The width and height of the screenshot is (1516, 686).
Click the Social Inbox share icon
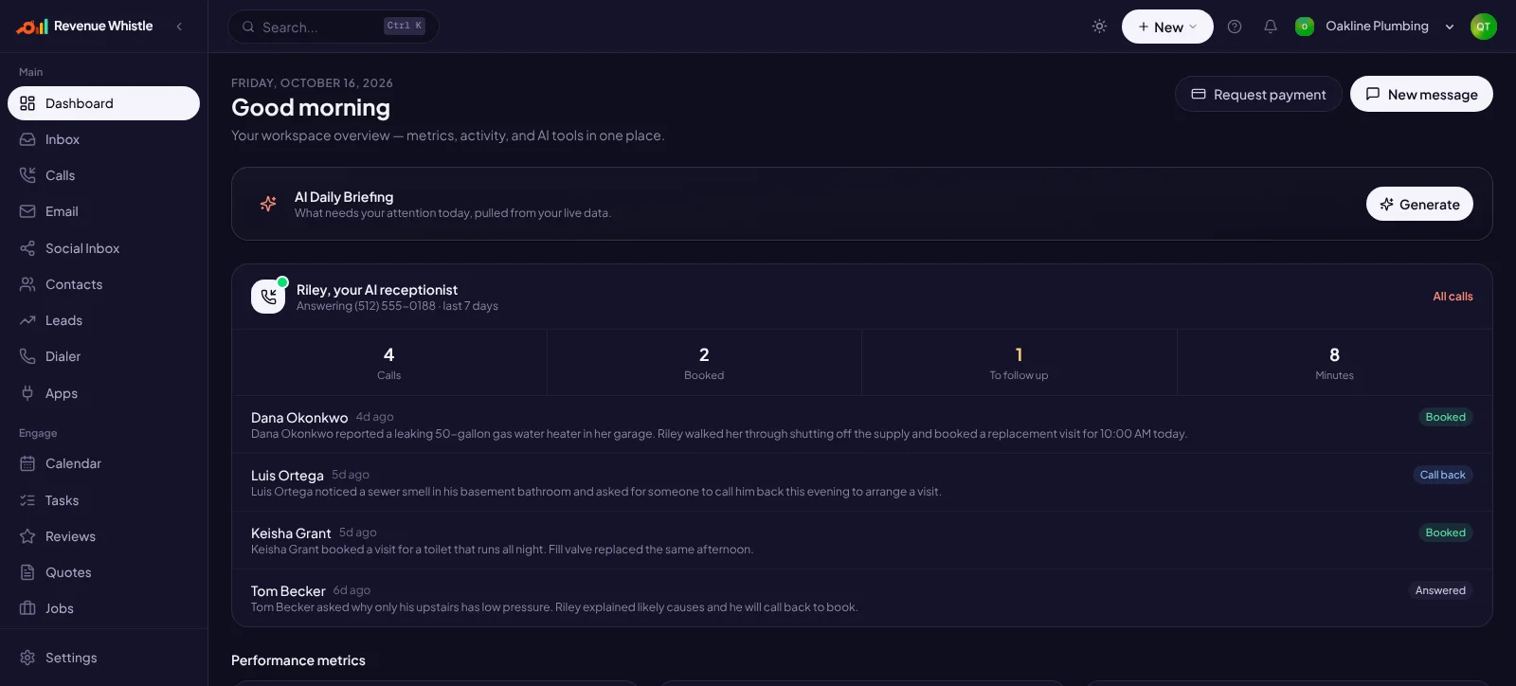(x=27, y=248)
